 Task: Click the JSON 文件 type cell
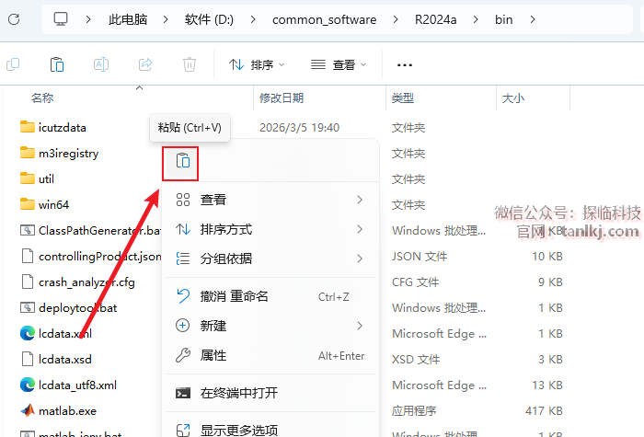(420, 257)
